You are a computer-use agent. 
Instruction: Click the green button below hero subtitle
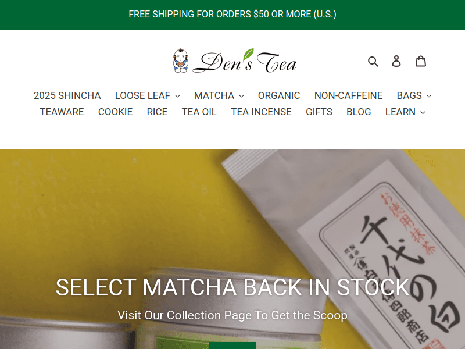click(233, 346)
